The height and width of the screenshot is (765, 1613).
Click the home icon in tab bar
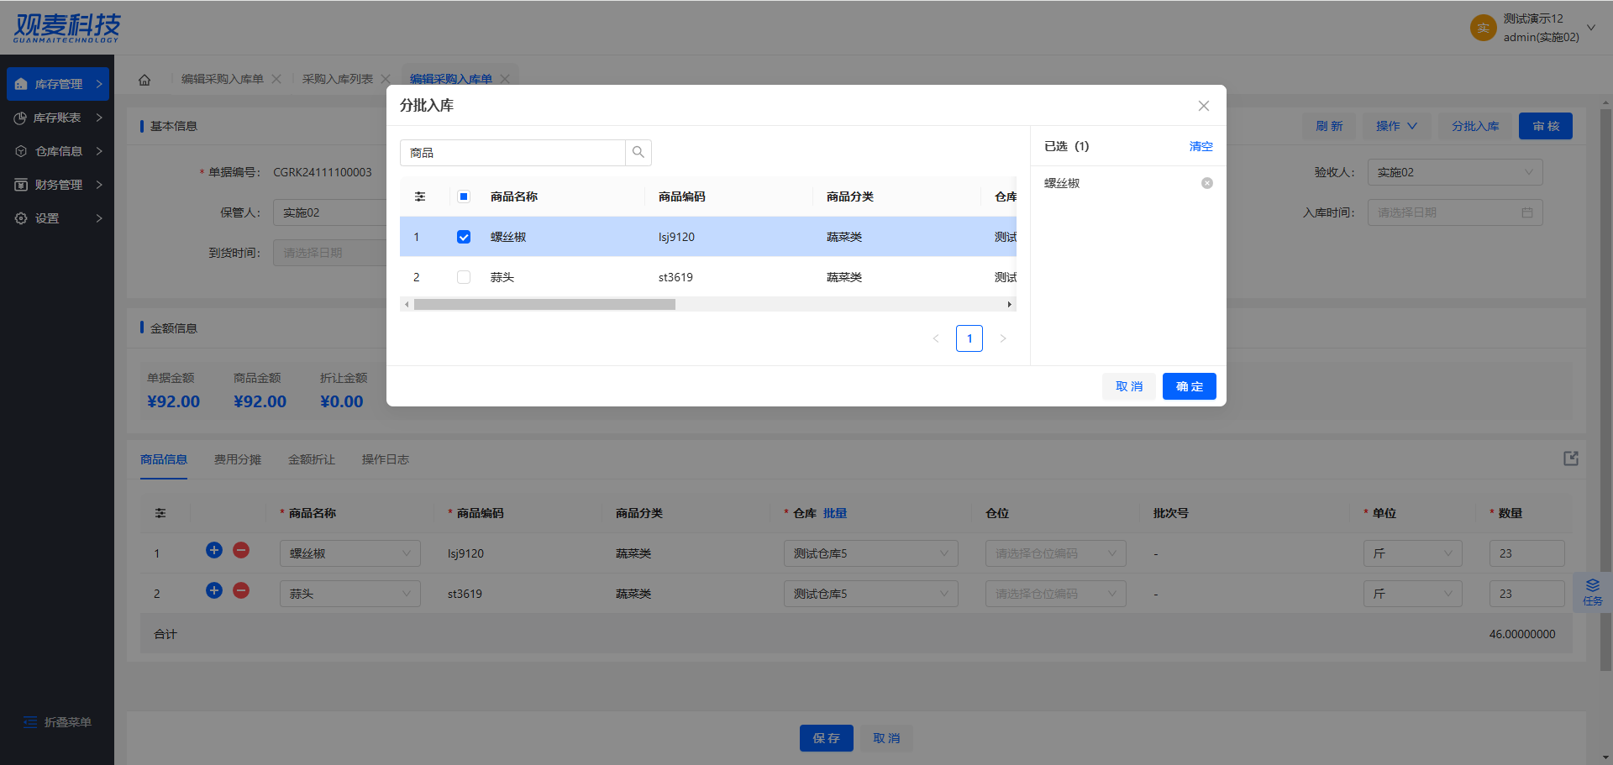point(144,80)
